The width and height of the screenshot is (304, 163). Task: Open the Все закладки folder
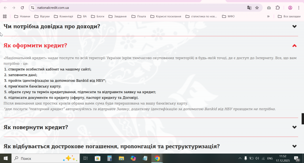(x=289, y=17)
